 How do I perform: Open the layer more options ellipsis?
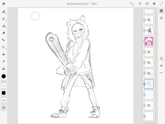161,73
